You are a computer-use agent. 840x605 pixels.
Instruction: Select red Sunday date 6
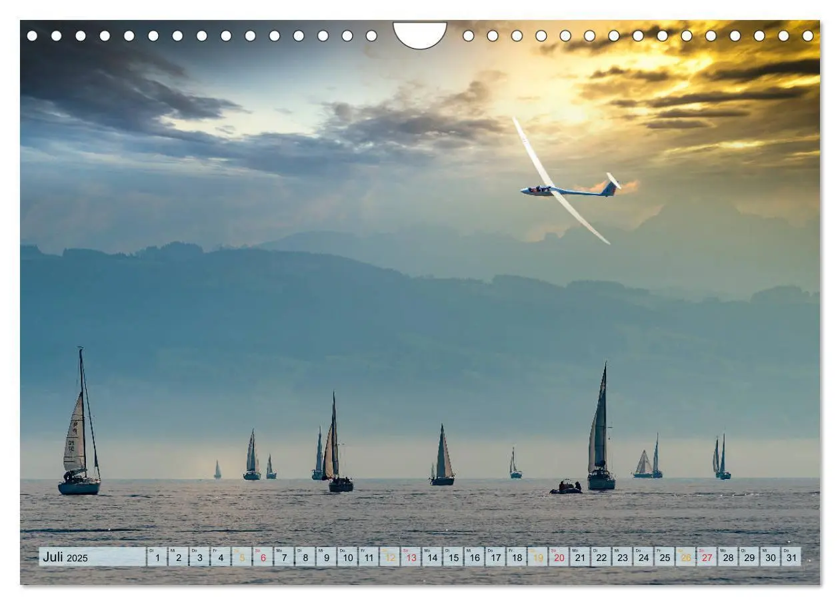(x=263, y=557)
